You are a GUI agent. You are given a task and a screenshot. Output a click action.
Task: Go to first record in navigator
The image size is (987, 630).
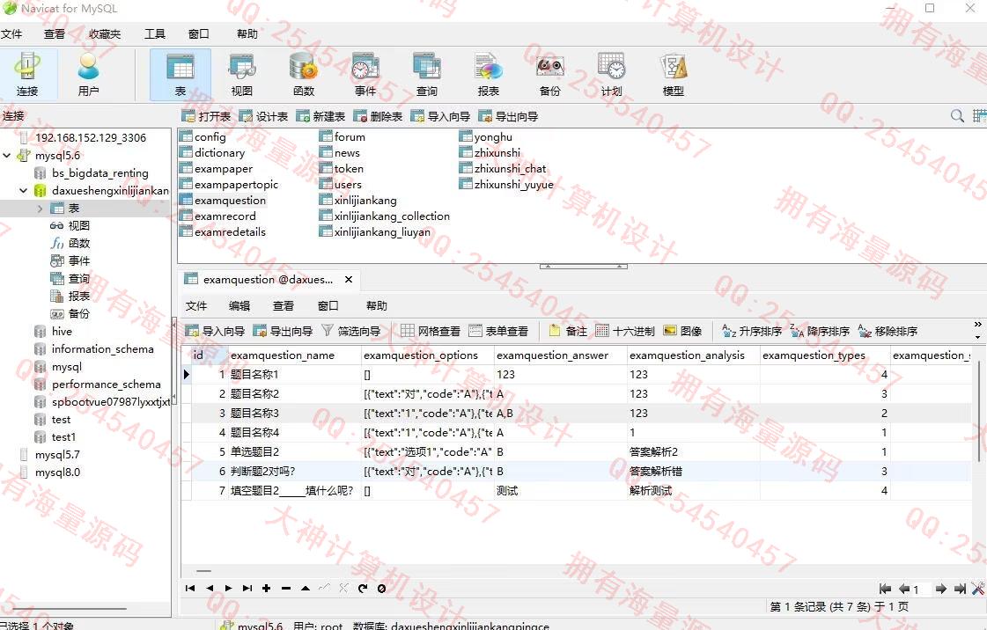point(190,589)
